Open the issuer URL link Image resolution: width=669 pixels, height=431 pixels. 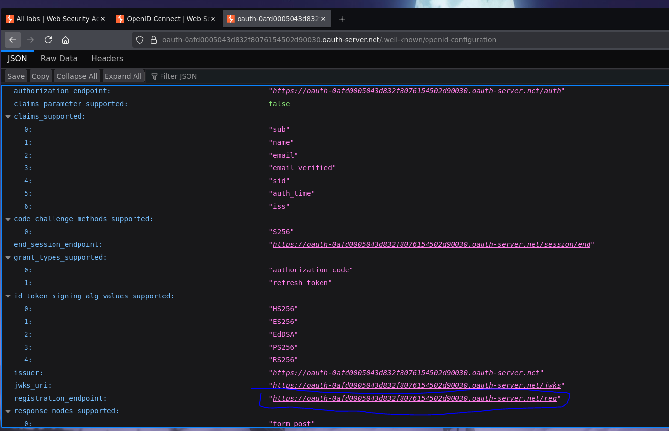coord(406,373)
